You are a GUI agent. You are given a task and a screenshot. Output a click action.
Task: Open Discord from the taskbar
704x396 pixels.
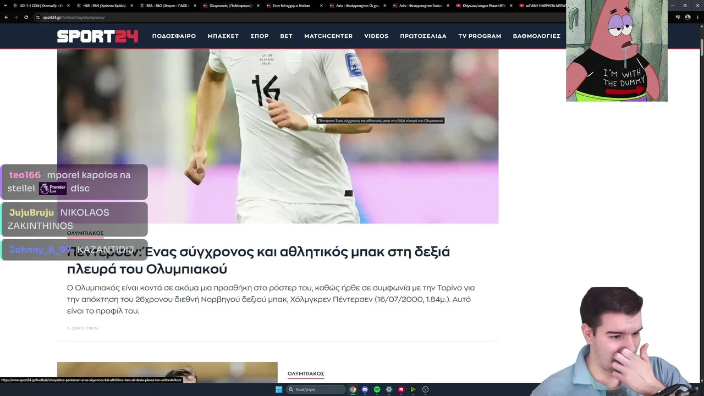tap(365, 389)
